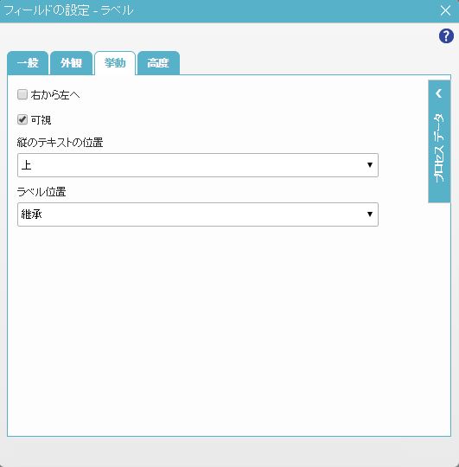Click the 可視 label text
The height and width of the screenshot is (467, 459).
(x=41, y=120)
